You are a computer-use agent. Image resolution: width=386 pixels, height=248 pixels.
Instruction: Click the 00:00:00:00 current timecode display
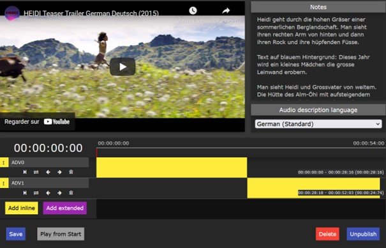[48, 148]
